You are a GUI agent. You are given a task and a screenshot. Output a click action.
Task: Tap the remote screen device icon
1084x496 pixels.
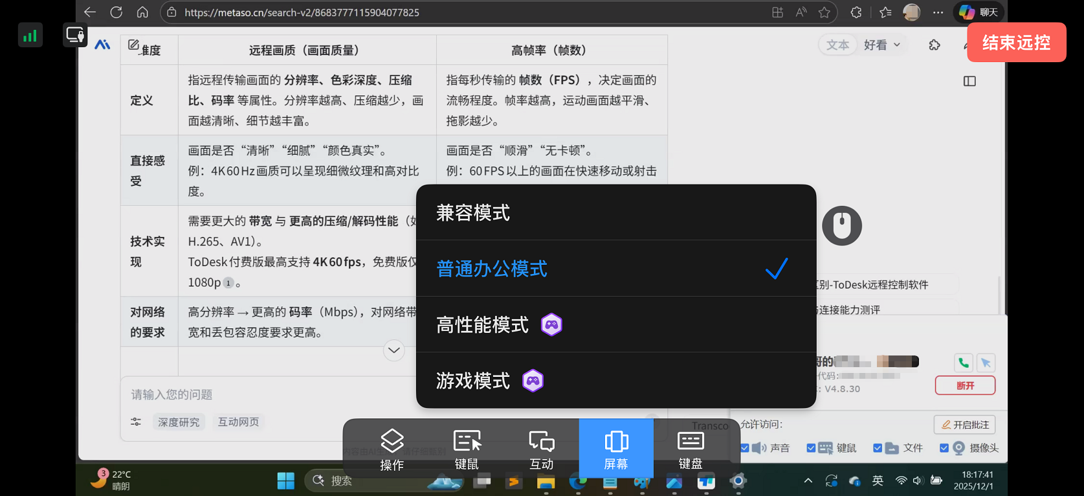tap(75, 35)
